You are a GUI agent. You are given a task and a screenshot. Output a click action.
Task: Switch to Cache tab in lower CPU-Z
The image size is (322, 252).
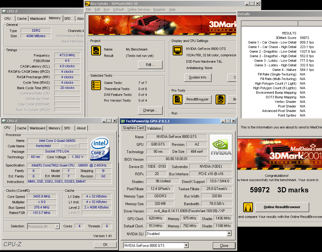pyautogui.click(x=22, y=128)
